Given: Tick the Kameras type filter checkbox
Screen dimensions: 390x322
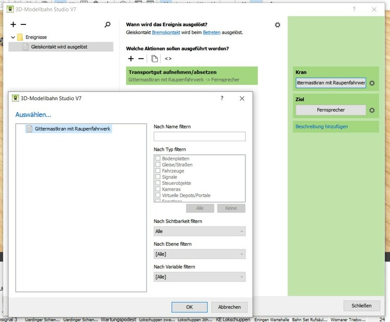Looking at the screenshot, I should point(158,189).
